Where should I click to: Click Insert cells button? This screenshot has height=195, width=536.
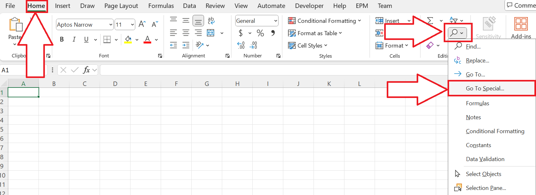(387, 21)
